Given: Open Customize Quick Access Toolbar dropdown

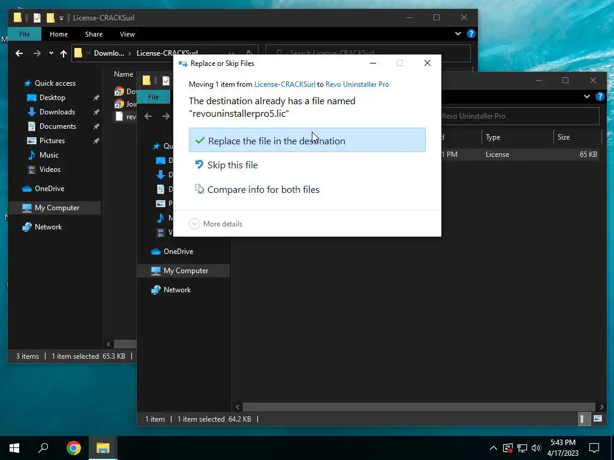Looking at the screenshot, I should (x=62, y=18).
